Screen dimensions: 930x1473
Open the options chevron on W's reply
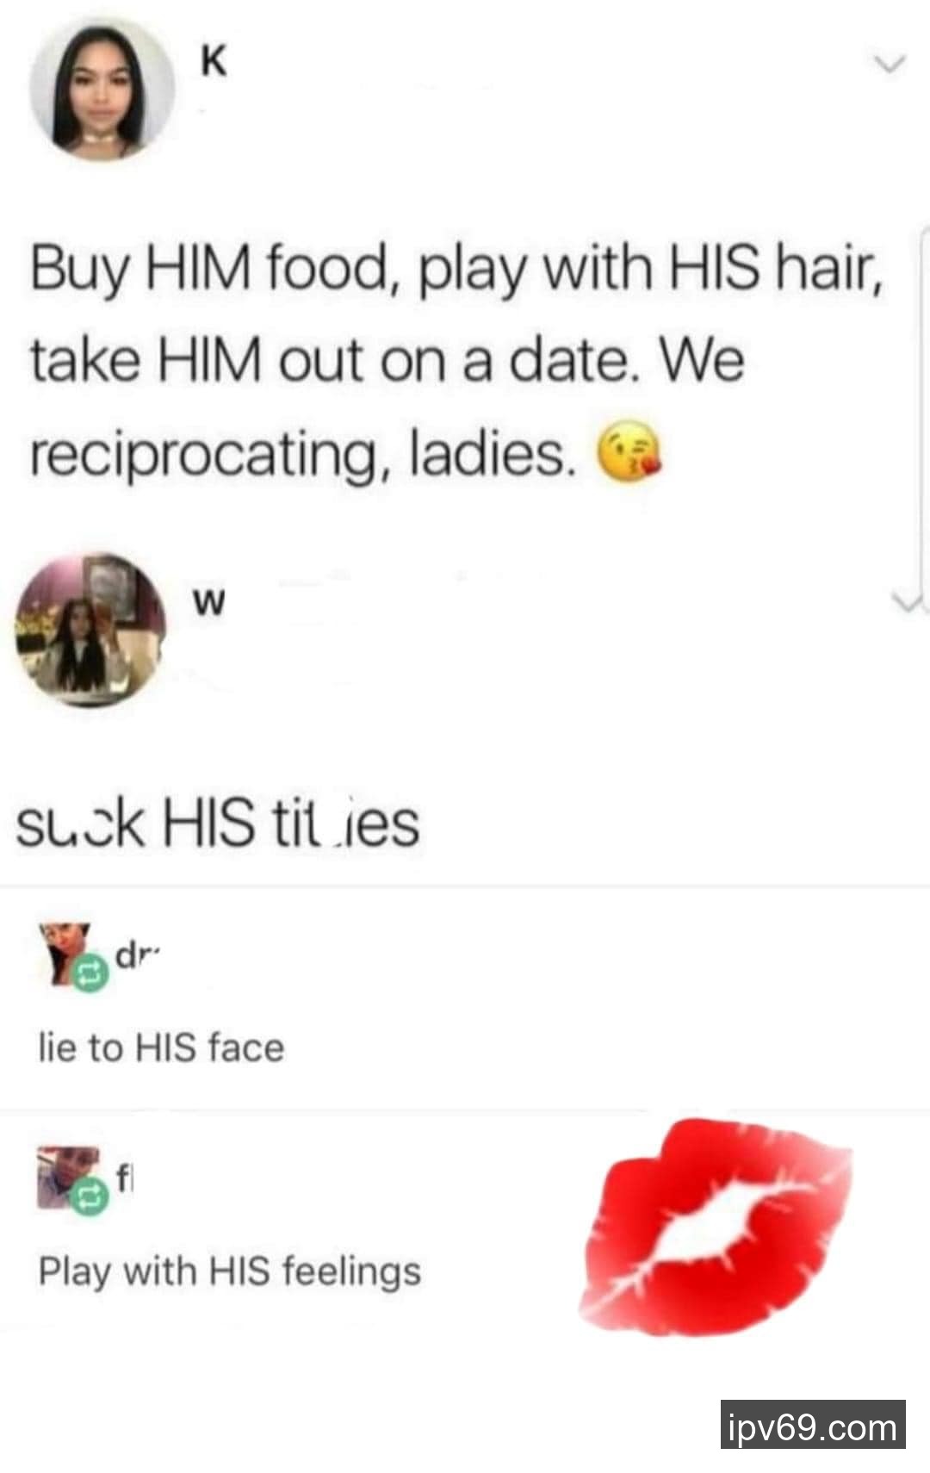[906, 602]
